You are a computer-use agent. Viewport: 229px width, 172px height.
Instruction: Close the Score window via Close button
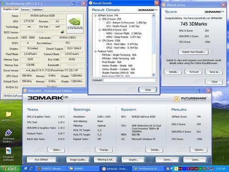click(214, 82)
